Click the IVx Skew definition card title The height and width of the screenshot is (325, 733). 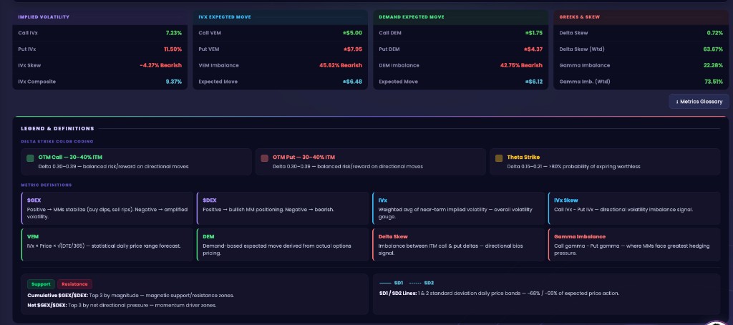point(565,200)
